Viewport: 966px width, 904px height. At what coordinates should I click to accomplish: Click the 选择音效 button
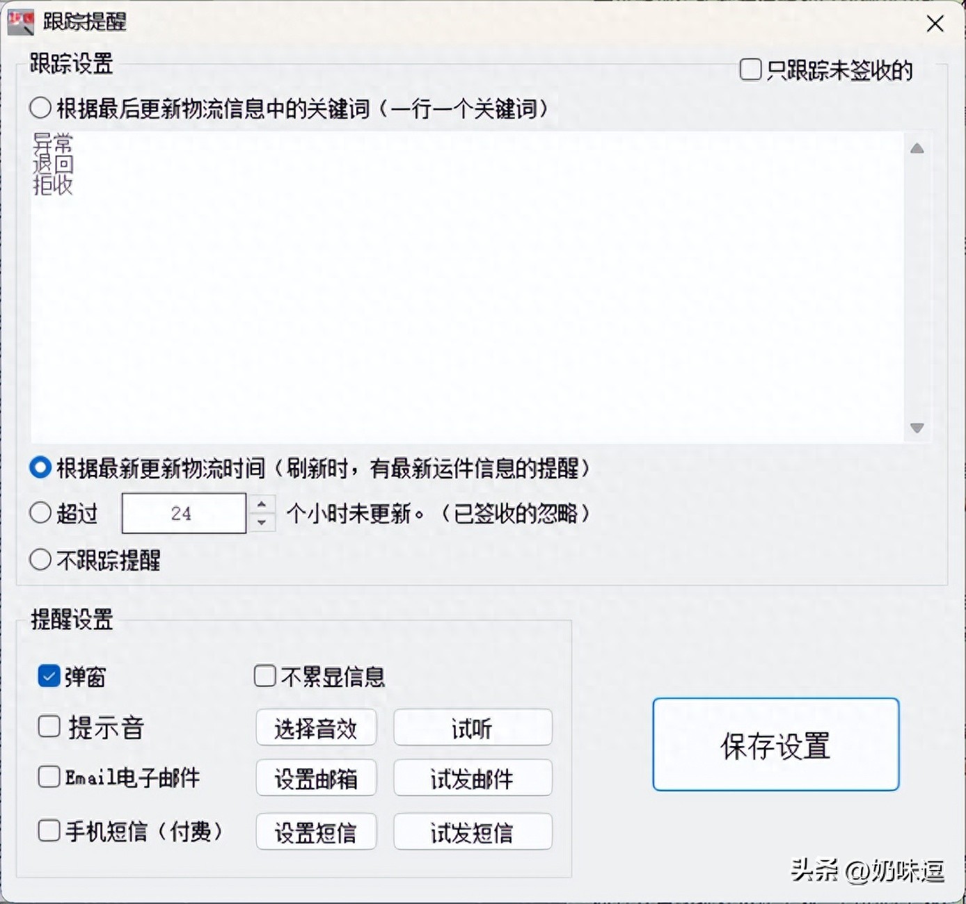point(316,727)
